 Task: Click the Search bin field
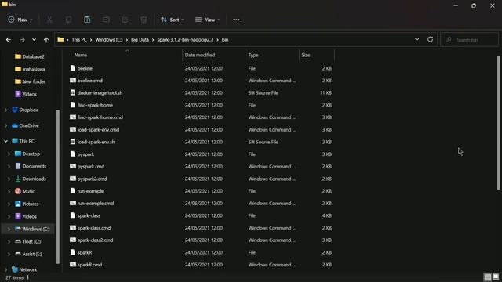[x=469, y=40]
